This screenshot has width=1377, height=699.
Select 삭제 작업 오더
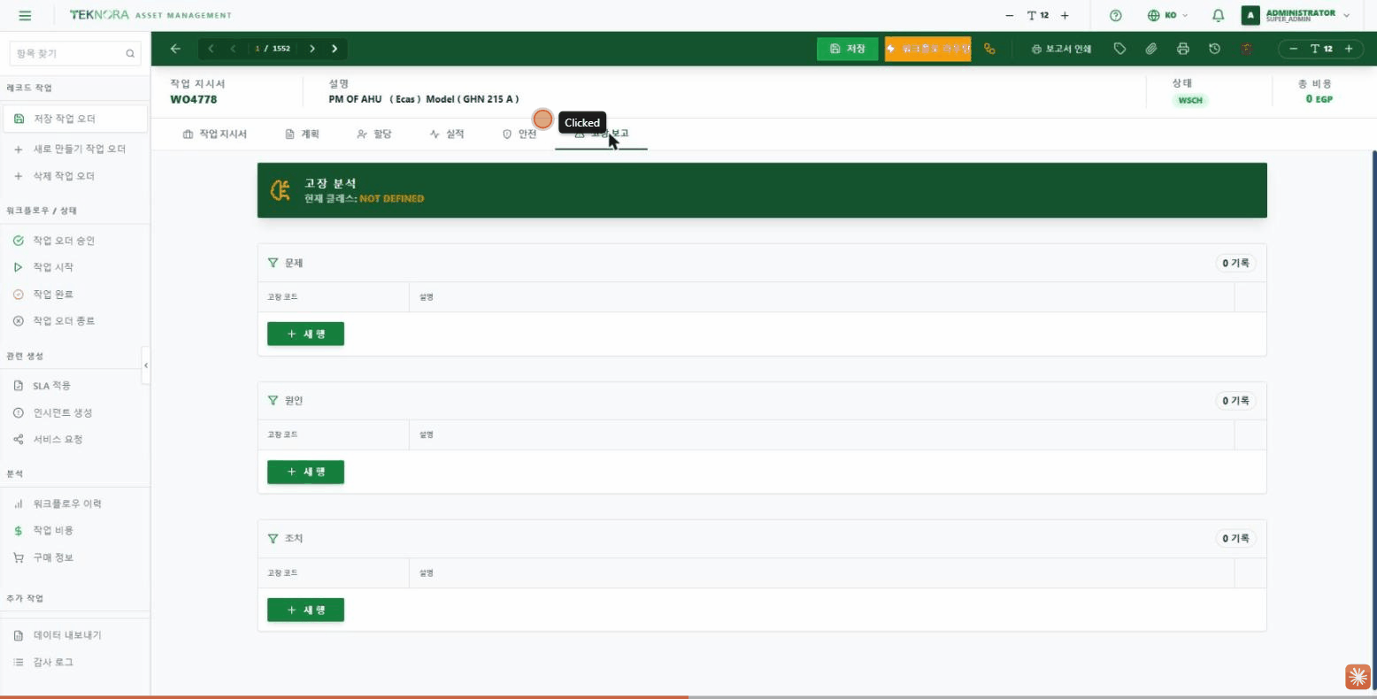coord(75,176)
